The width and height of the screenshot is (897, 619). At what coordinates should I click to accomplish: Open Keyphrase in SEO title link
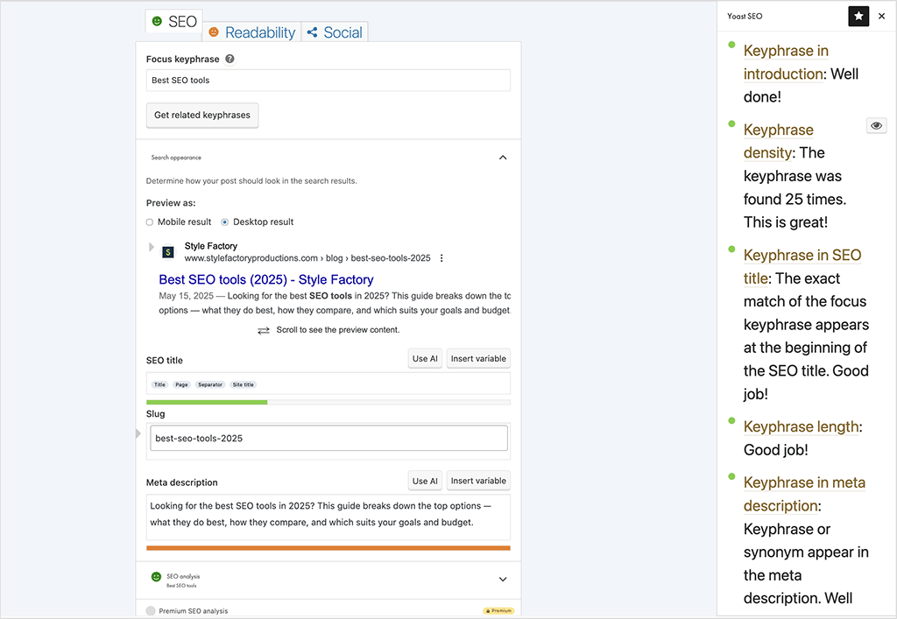click(x=802, y=266)
